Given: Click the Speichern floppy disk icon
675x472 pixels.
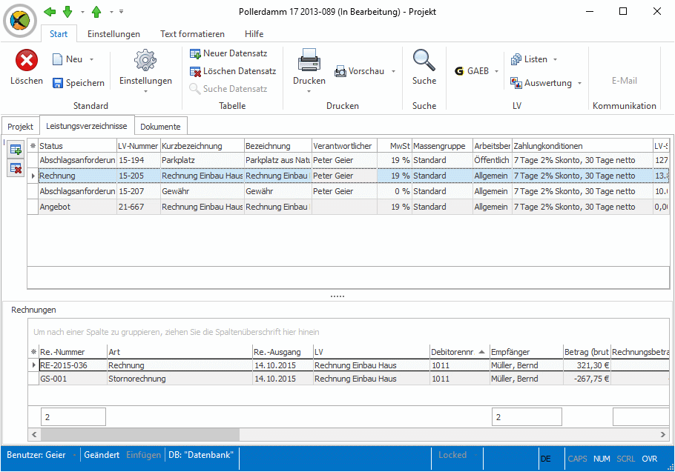Looking at the screenshot, I should tap(58, 83).
